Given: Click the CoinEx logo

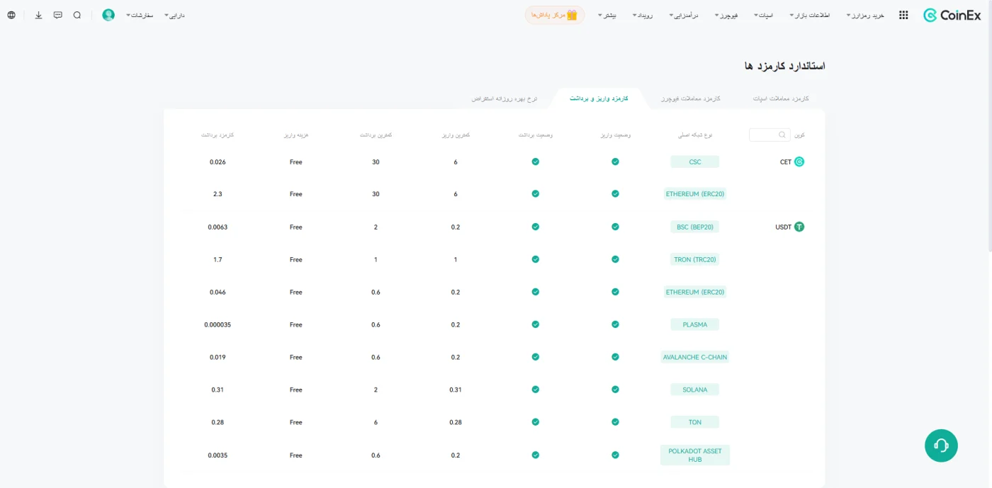Looking at the screenshot, I should [x=952, y=15].
